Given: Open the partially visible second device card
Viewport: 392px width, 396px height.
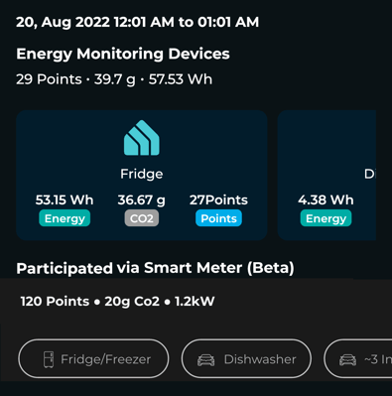Looking at the screenshot, I should [327, 176].
